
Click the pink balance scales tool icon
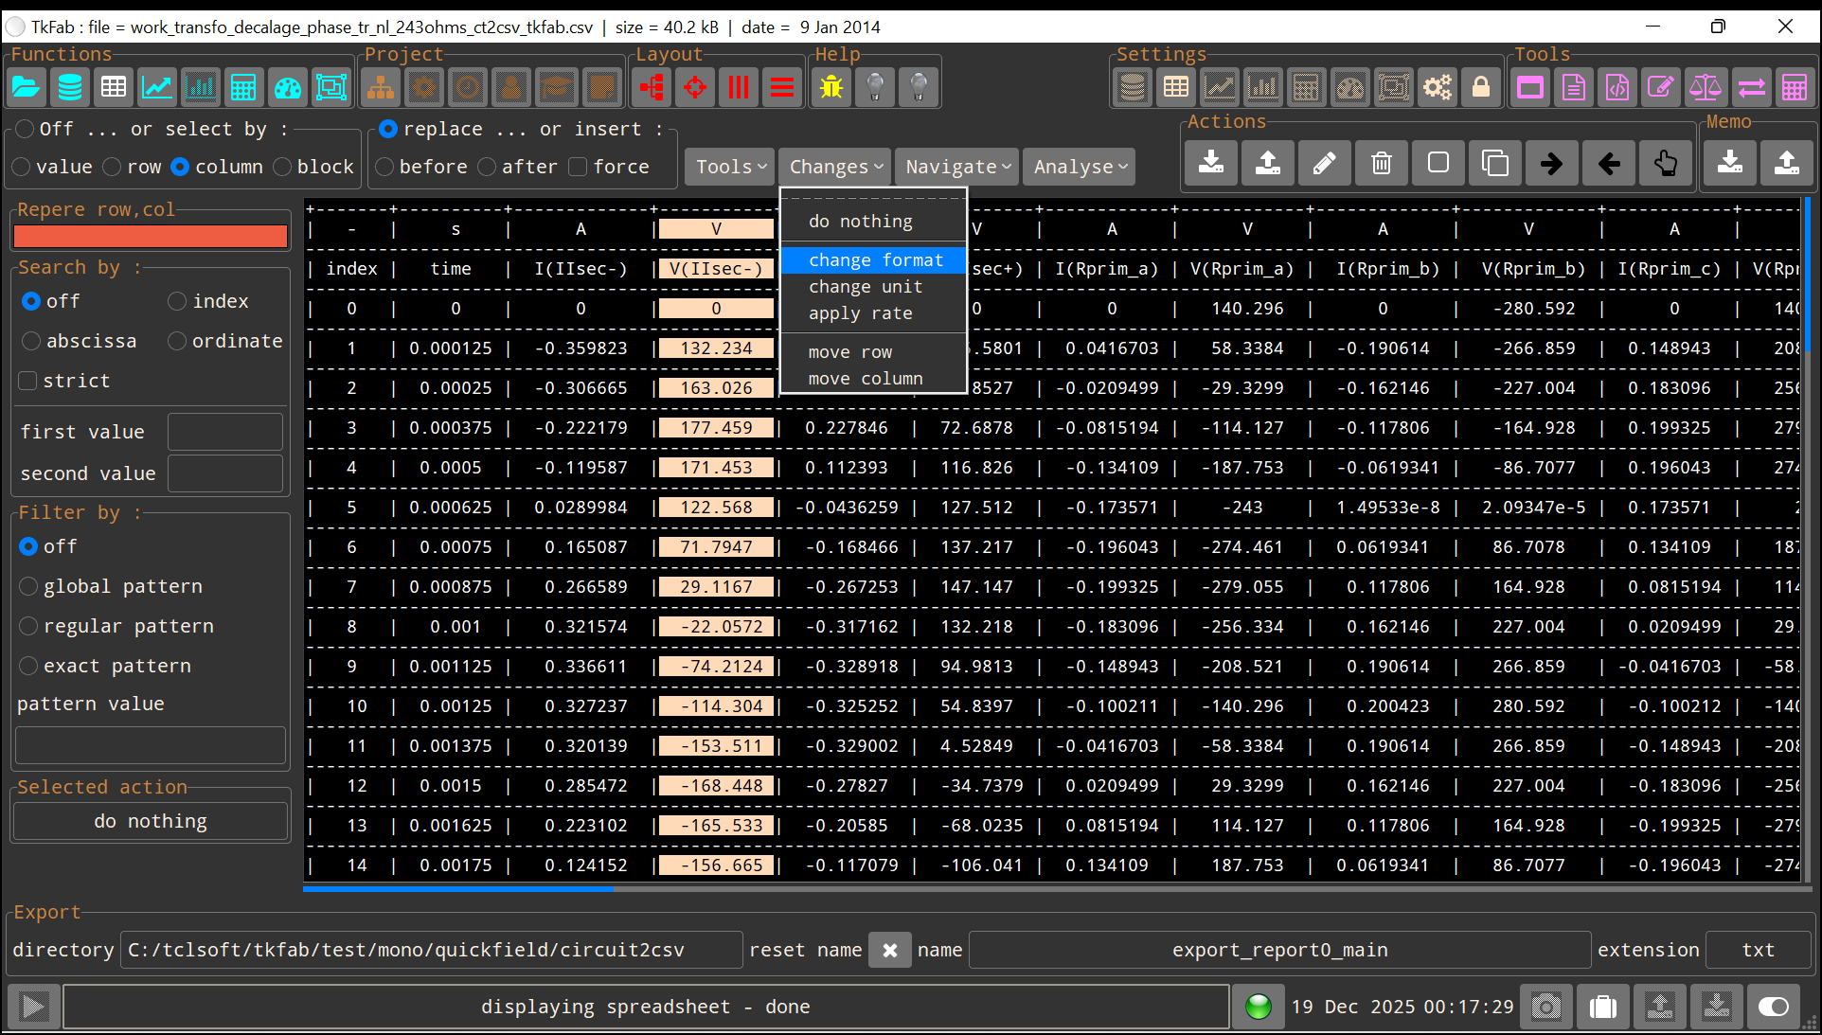(x=1705, y=88)
